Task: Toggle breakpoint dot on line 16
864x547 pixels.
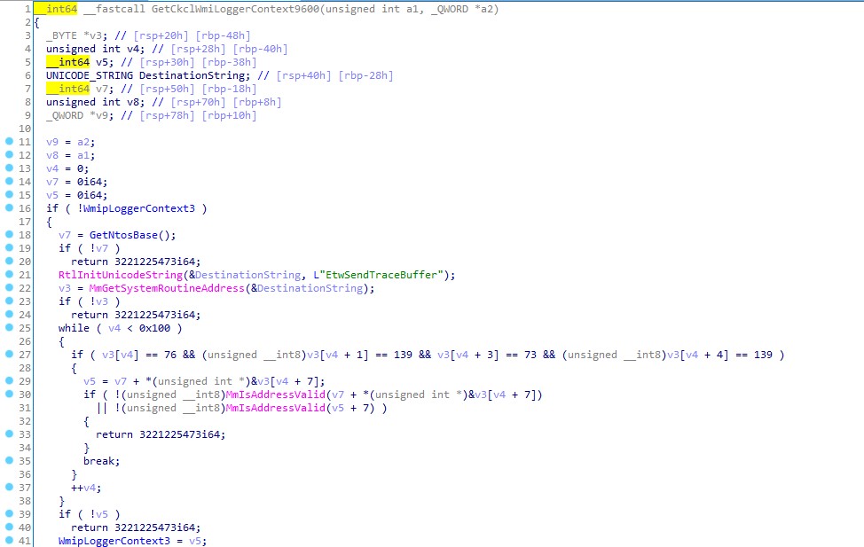Action: [9, 207]
